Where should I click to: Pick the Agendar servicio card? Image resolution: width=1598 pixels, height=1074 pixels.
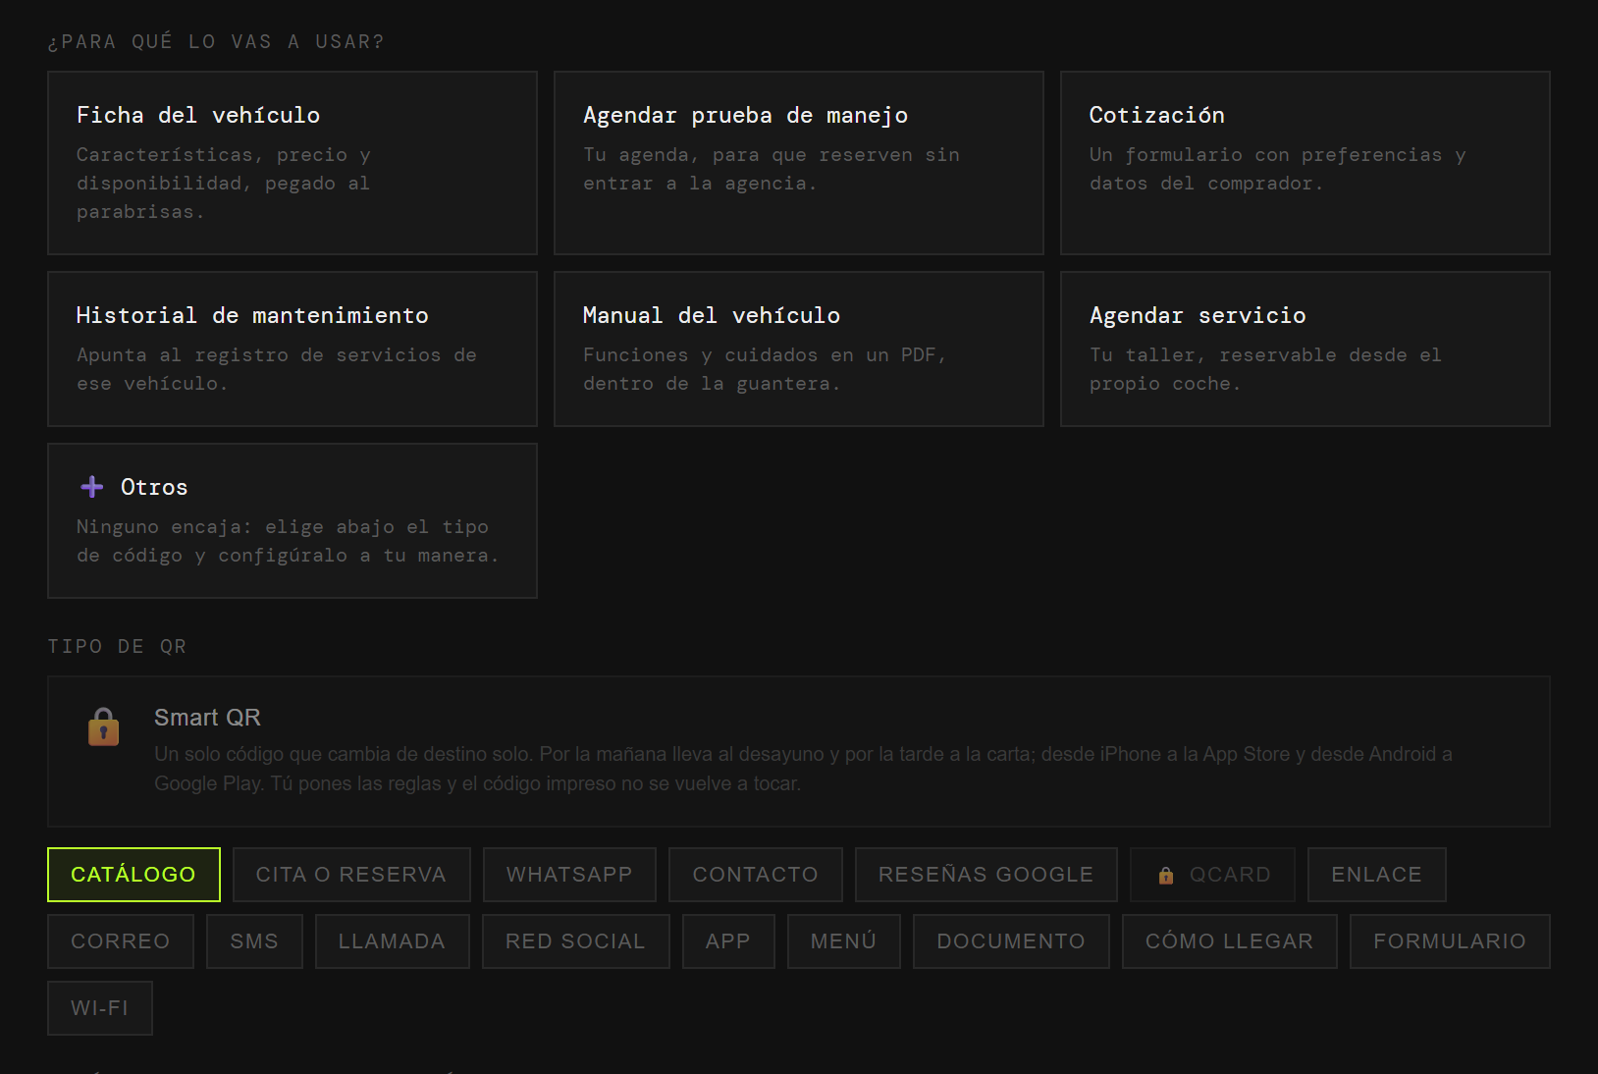(1305, 349)
